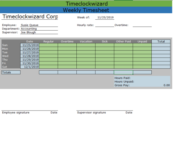Select Tuesday's Vacation hours cell
173x161 pixels.
tap(86, 52)
